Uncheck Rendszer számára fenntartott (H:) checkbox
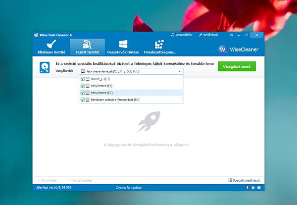The width and height of the screenshot is (297, 205). [82, 100]
